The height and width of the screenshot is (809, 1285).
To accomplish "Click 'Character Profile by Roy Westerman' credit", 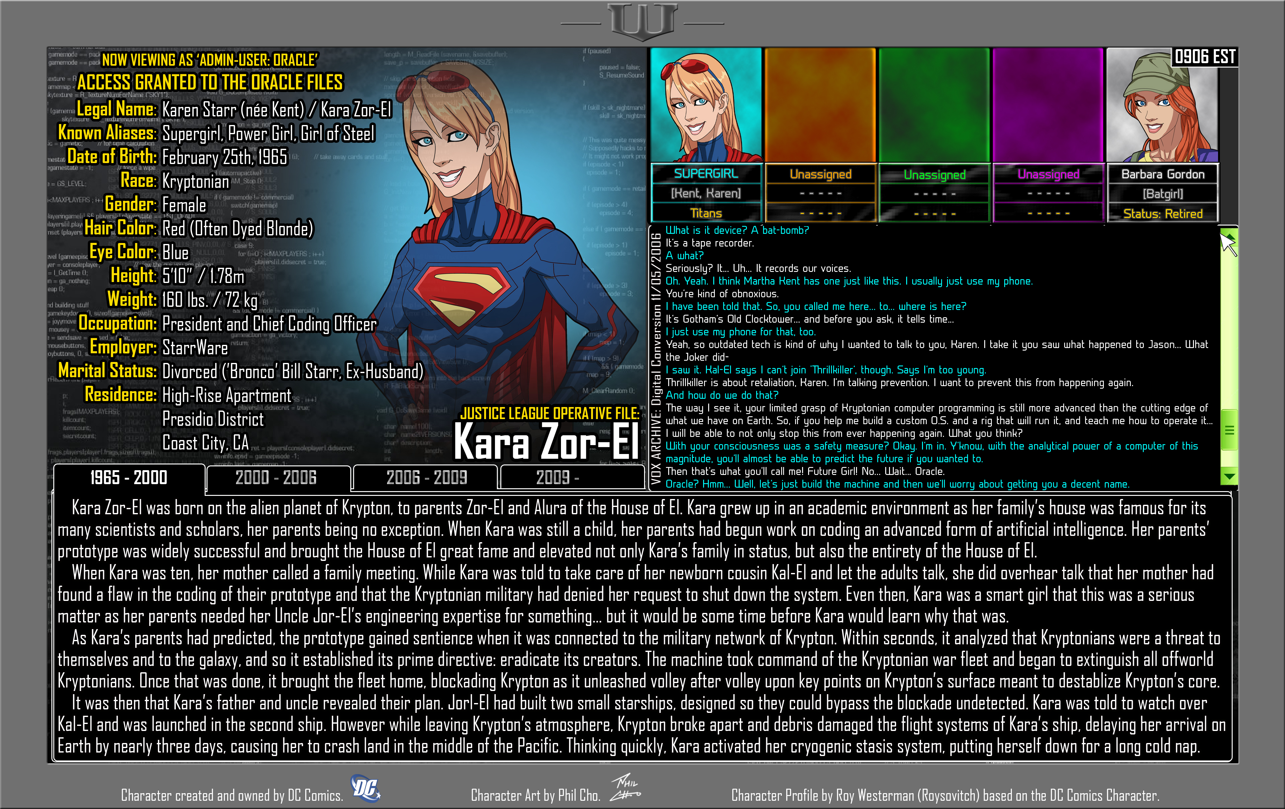I will tap(945, 795).
